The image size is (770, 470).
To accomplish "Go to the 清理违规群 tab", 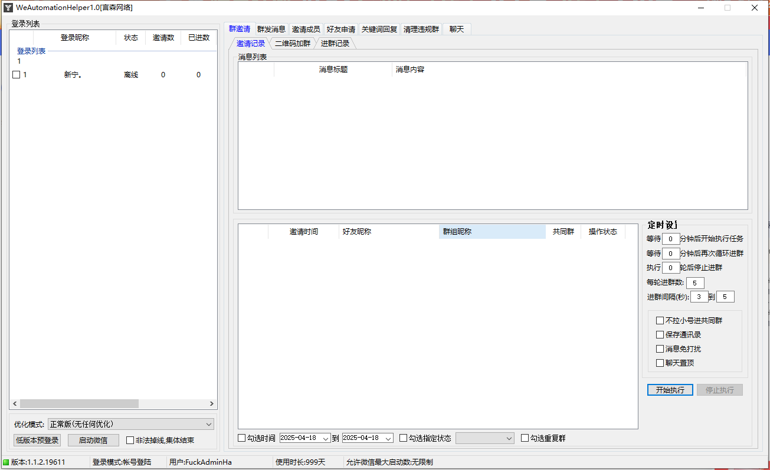I will click(x=421, y=29).
